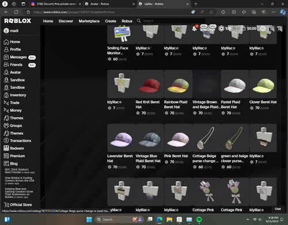The height and width of the screenshot is (225, 288).
Task: Open the Trade page from sidebar
Action: [12, 103]
